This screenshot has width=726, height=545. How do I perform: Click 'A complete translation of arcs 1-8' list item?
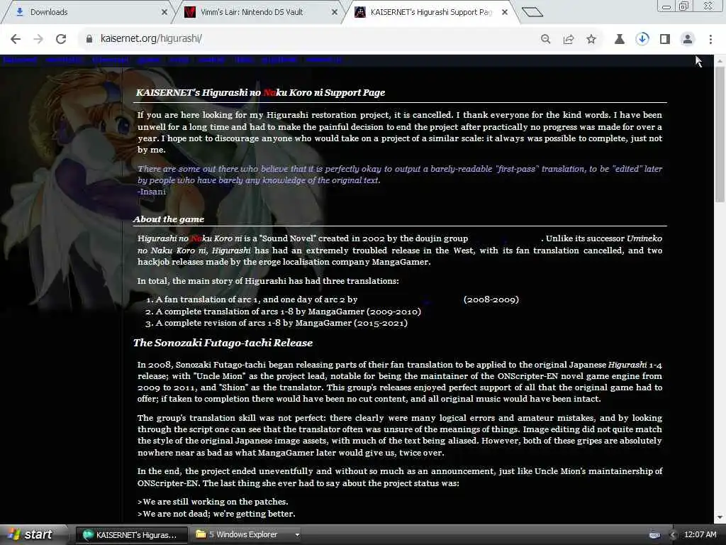click(x=289, y=312)
